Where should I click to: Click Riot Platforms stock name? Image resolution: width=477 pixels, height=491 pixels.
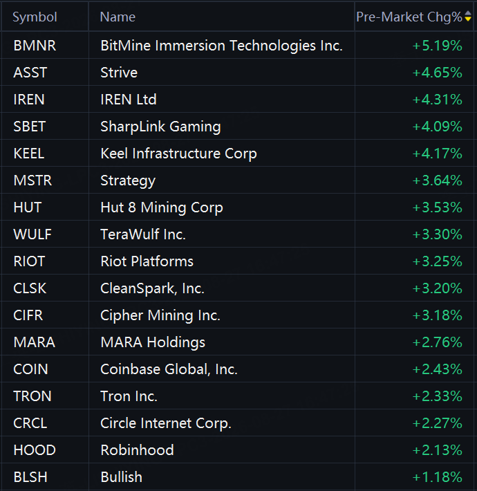[147, 261]
